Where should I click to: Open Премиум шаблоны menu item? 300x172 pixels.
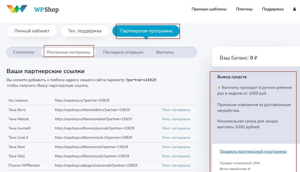click(209, 9)
